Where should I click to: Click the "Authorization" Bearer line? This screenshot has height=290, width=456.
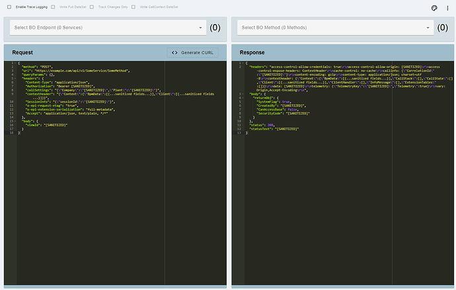pos(60,86)
